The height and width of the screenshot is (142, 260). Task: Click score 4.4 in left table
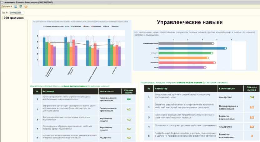tap(129, 99)
